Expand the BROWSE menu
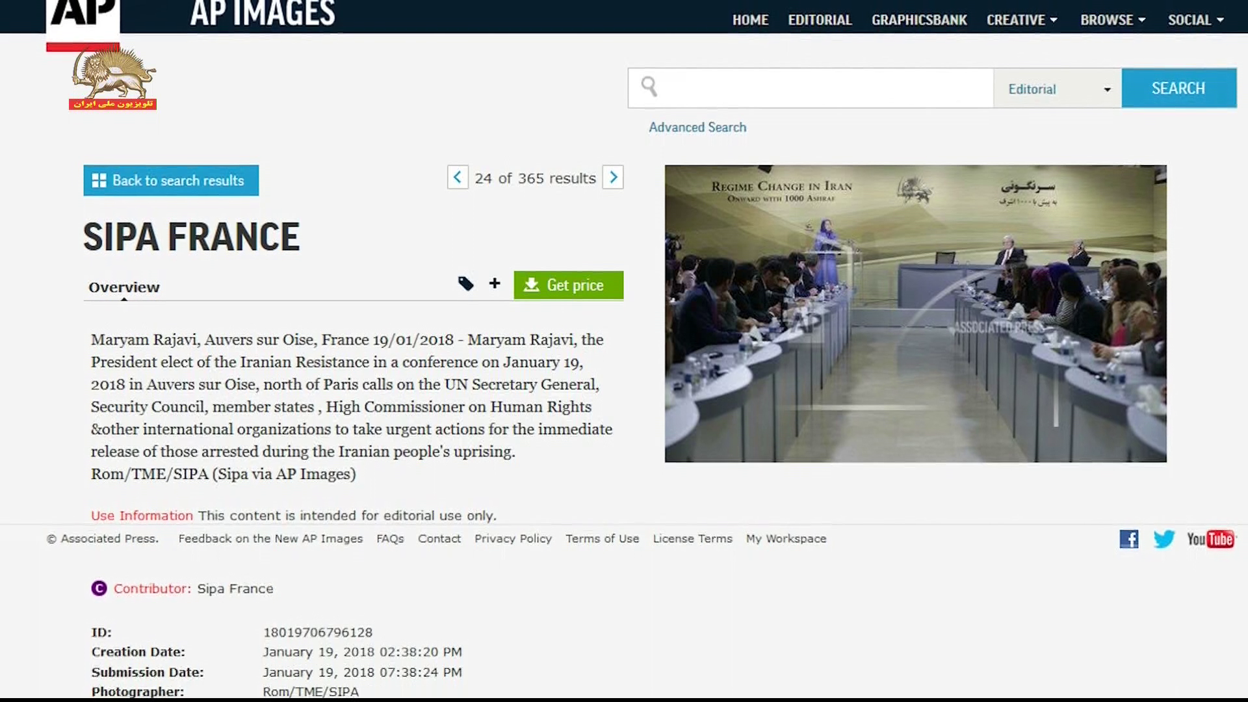This screenshot has height=702, width=1248. [x=1113, y=20]
